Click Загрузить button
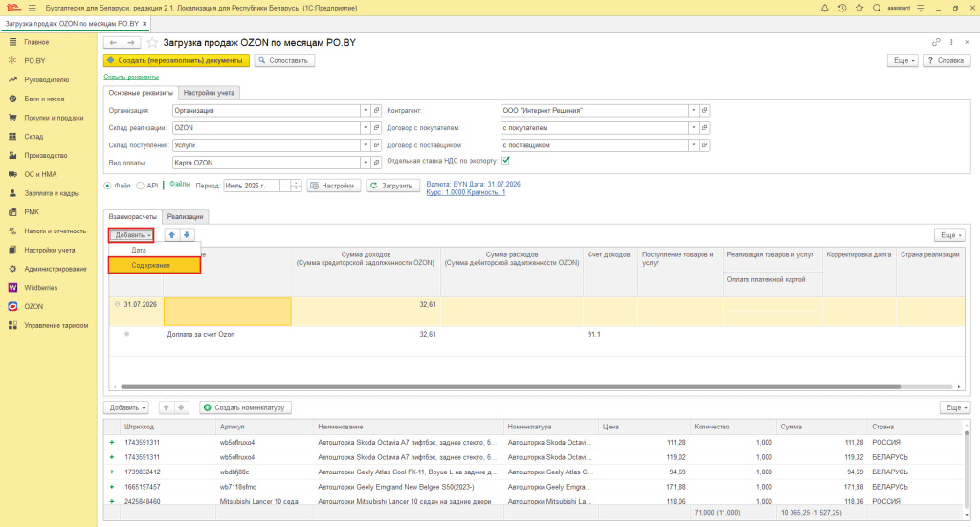 click(x=392, y=186)
